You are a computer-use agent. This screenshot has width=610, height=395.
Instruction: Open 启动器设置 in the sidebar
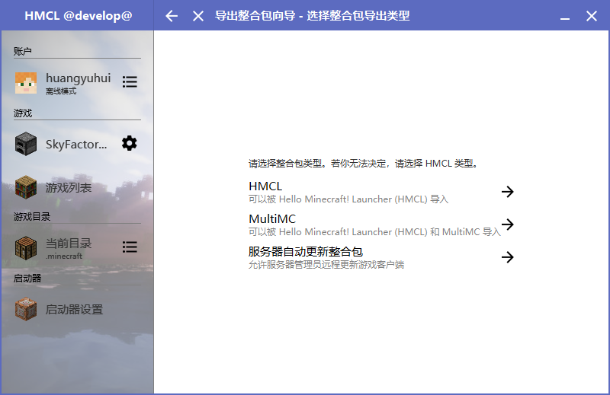[74, 310]
